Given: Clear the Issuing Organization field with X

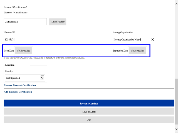Looking at the screenshot, I should [x=153, y=39].
